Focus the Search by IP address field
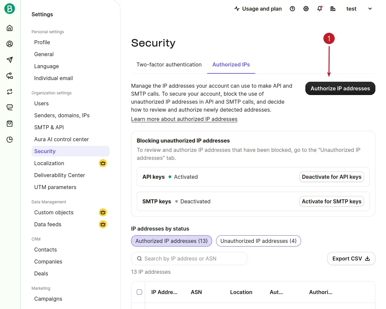This screenshot has width=386, height=309. (x=189, y=258)
